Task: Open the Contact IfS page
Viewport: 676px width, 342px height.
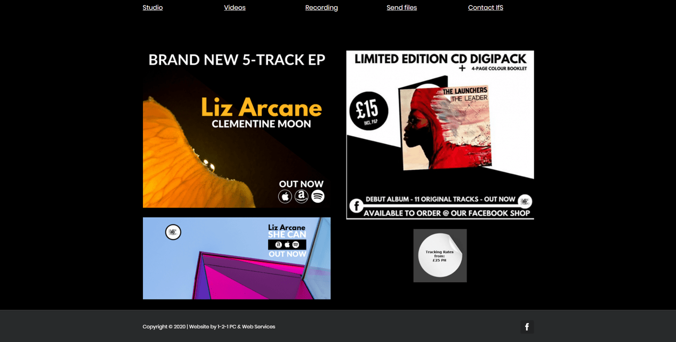Action: [x=485, y=7]
